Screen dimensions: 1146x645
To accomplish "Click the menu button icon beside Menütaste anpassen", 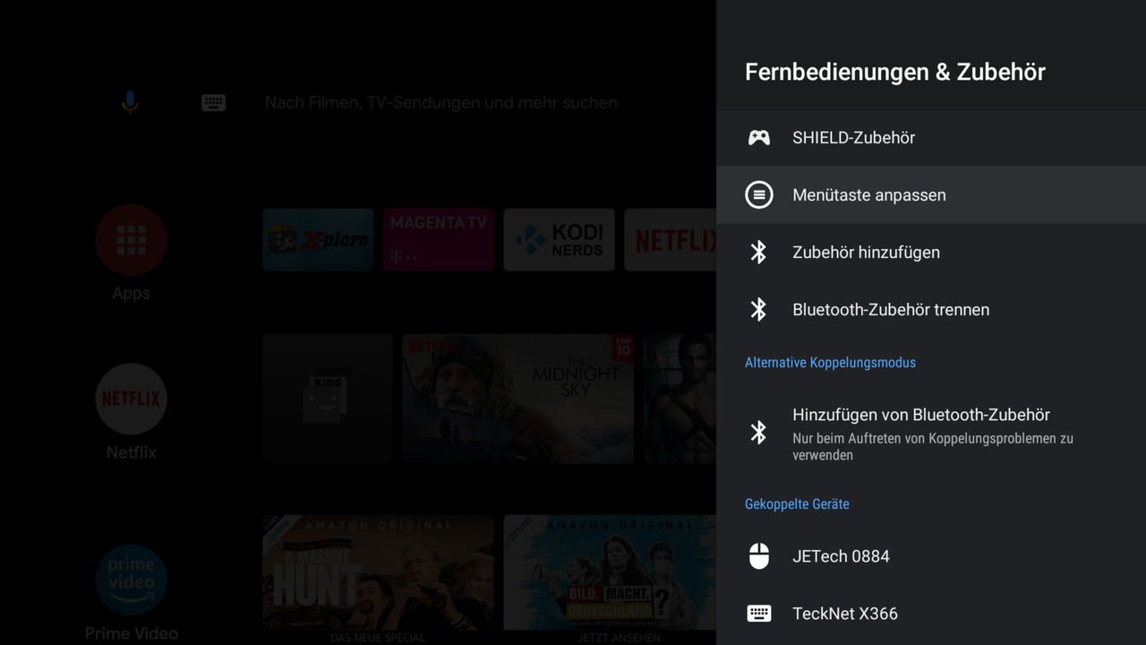I will [x=758, y=194].
